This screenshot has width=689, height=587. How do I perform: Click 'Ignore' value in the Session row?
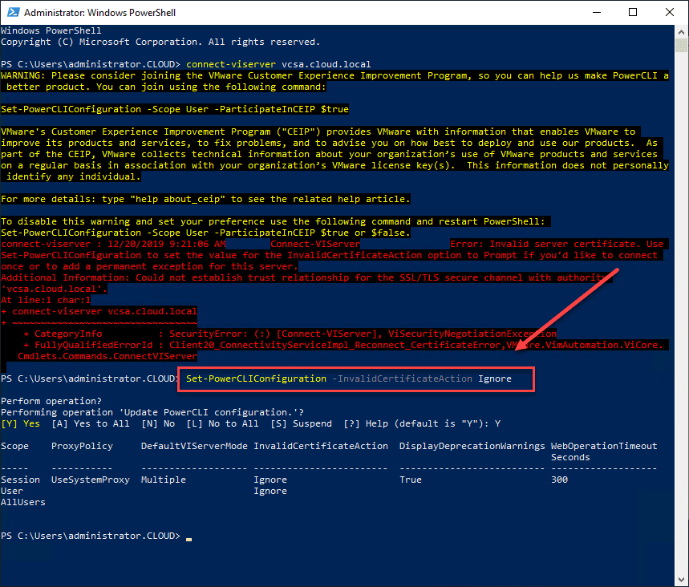(x=270, y=480)
